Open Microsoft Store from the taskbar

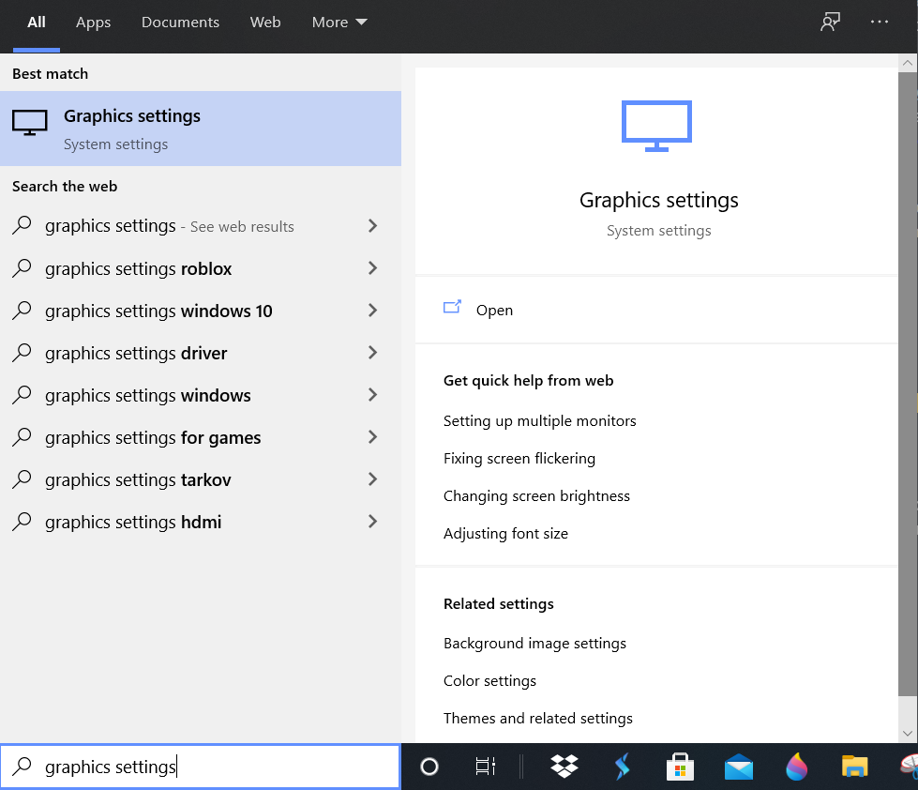tap(680, 767)
